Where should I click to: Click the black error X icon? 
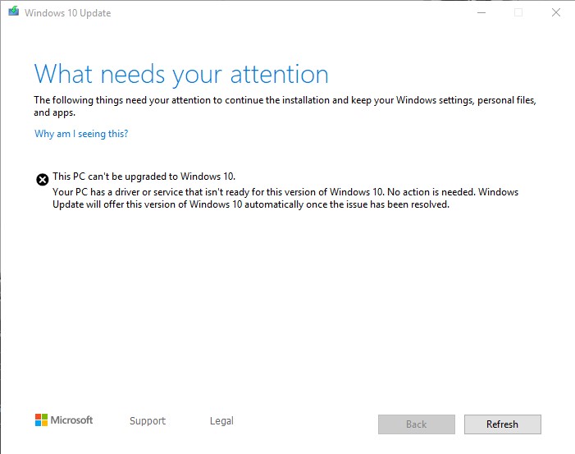click(x=42, y=180)
